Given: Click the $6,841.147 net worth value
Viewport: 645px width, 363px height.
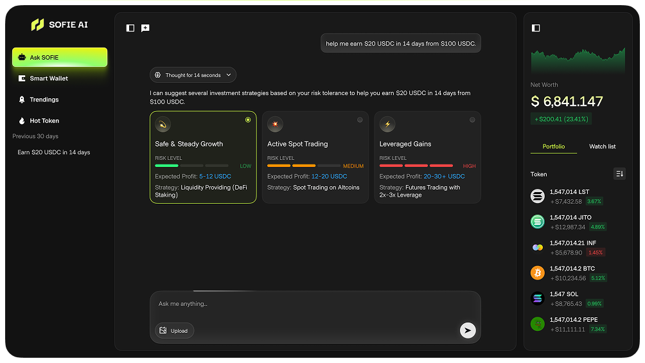Looking at the screenshot, I should click(567, 102).
